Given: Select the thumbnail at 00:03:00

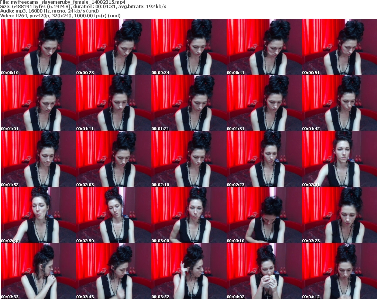Looking at the screenshot, I should tap(189, 215).
